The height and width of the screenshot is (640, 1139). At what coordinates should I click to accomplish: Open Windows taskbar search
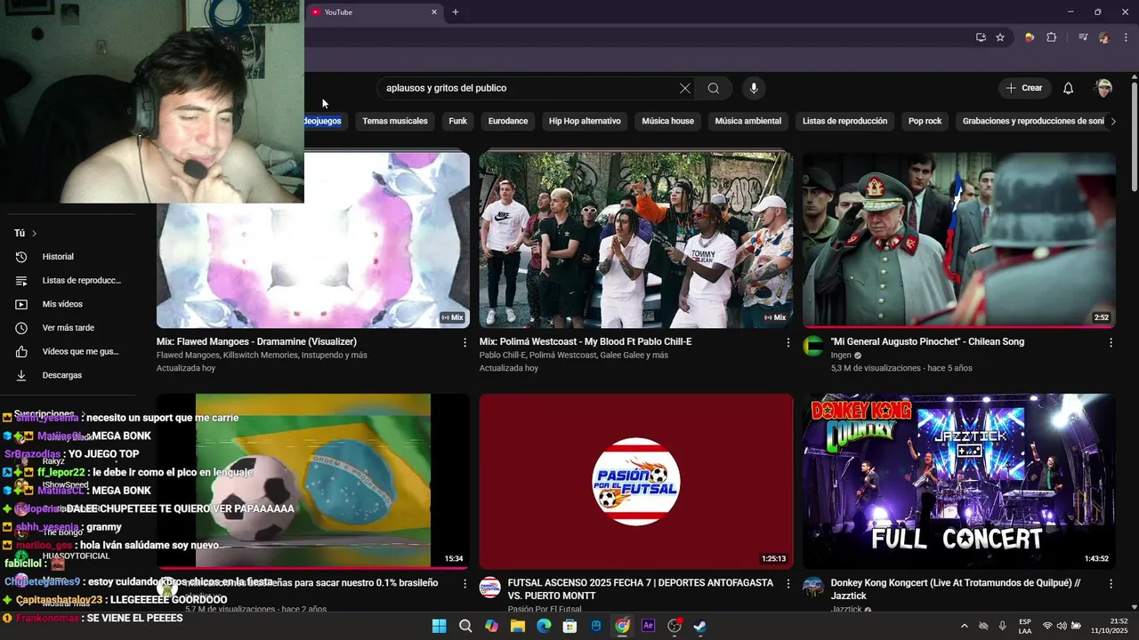click(x=465, y=626)
